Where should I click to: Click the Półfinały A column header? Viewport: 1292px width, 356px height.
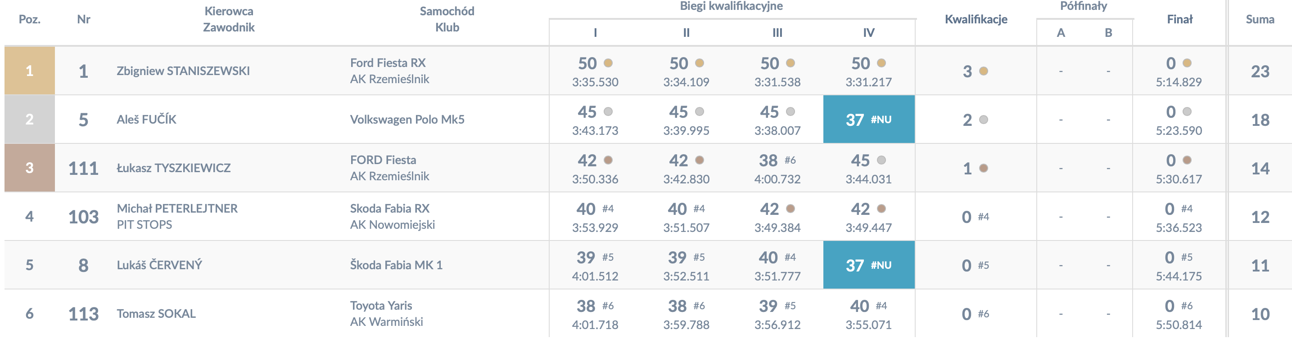coord(1061,33)
